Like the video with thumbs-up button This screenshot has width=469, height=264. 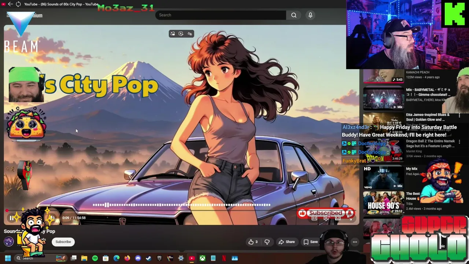(x=253, y=242)
